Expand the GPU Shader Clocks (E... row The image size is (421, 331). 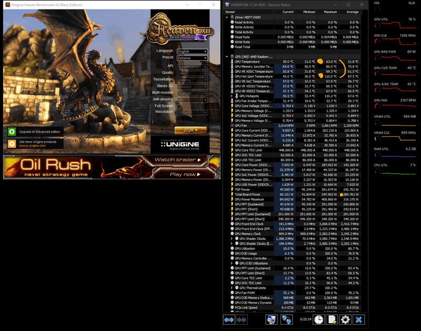(232, 244)
